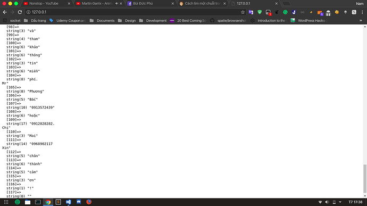Click the Nam profile button

(x=360, y=4)
